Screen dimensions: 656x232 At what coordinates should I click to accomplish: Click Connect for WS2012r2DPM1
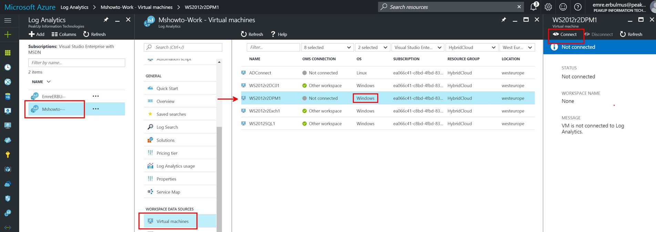[x=565, y=34]
